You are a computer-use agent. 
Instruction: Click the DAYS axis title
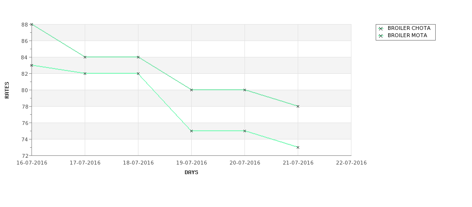191,172
